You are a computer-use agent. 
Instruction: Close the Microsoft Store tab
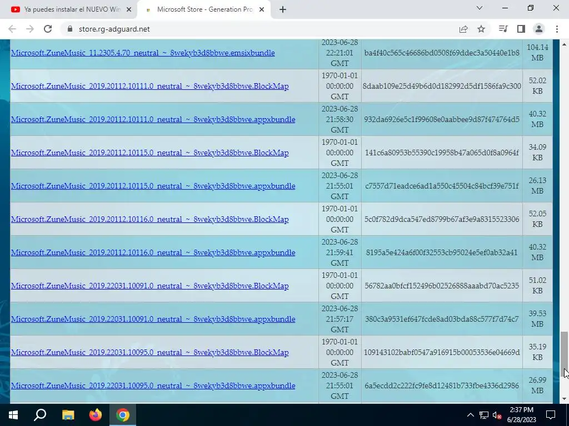pos(262,9)
